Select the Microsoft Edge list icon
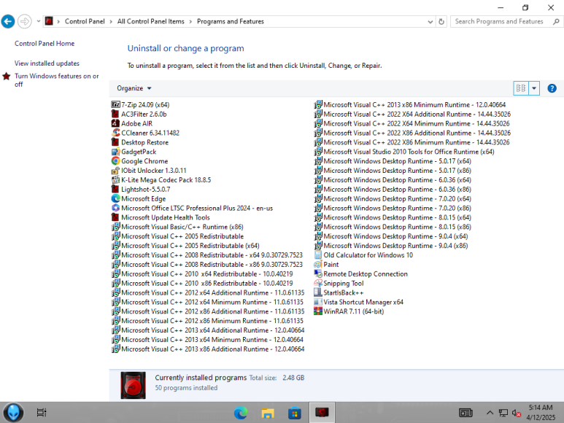 tap(115, 198)
